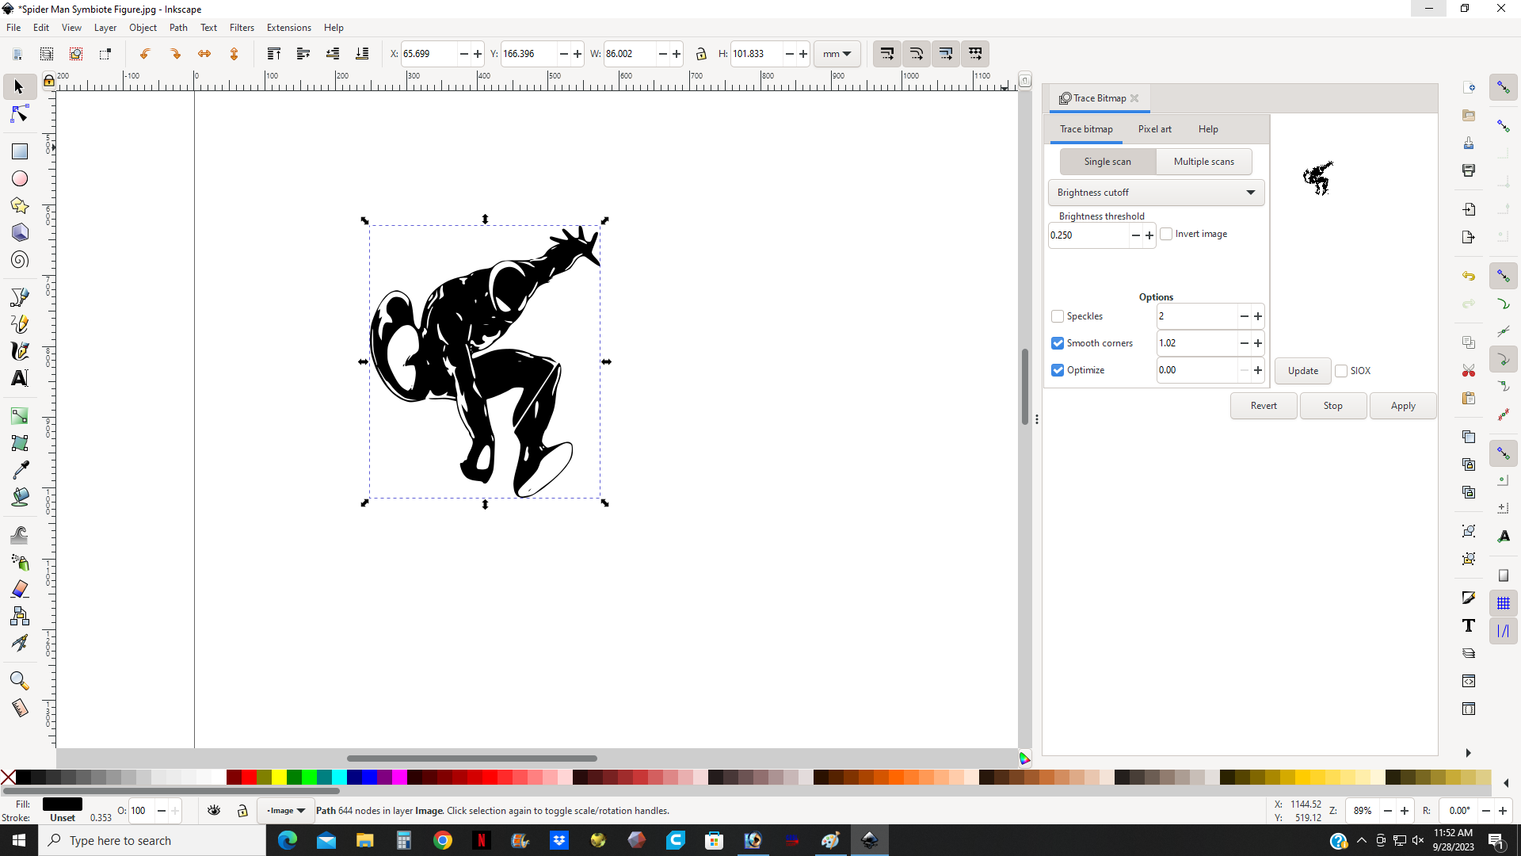The width and height of the screenshot is (1521, 856).
Task: Select the Dropper color picker tool
Action: [x=20, y=470]
